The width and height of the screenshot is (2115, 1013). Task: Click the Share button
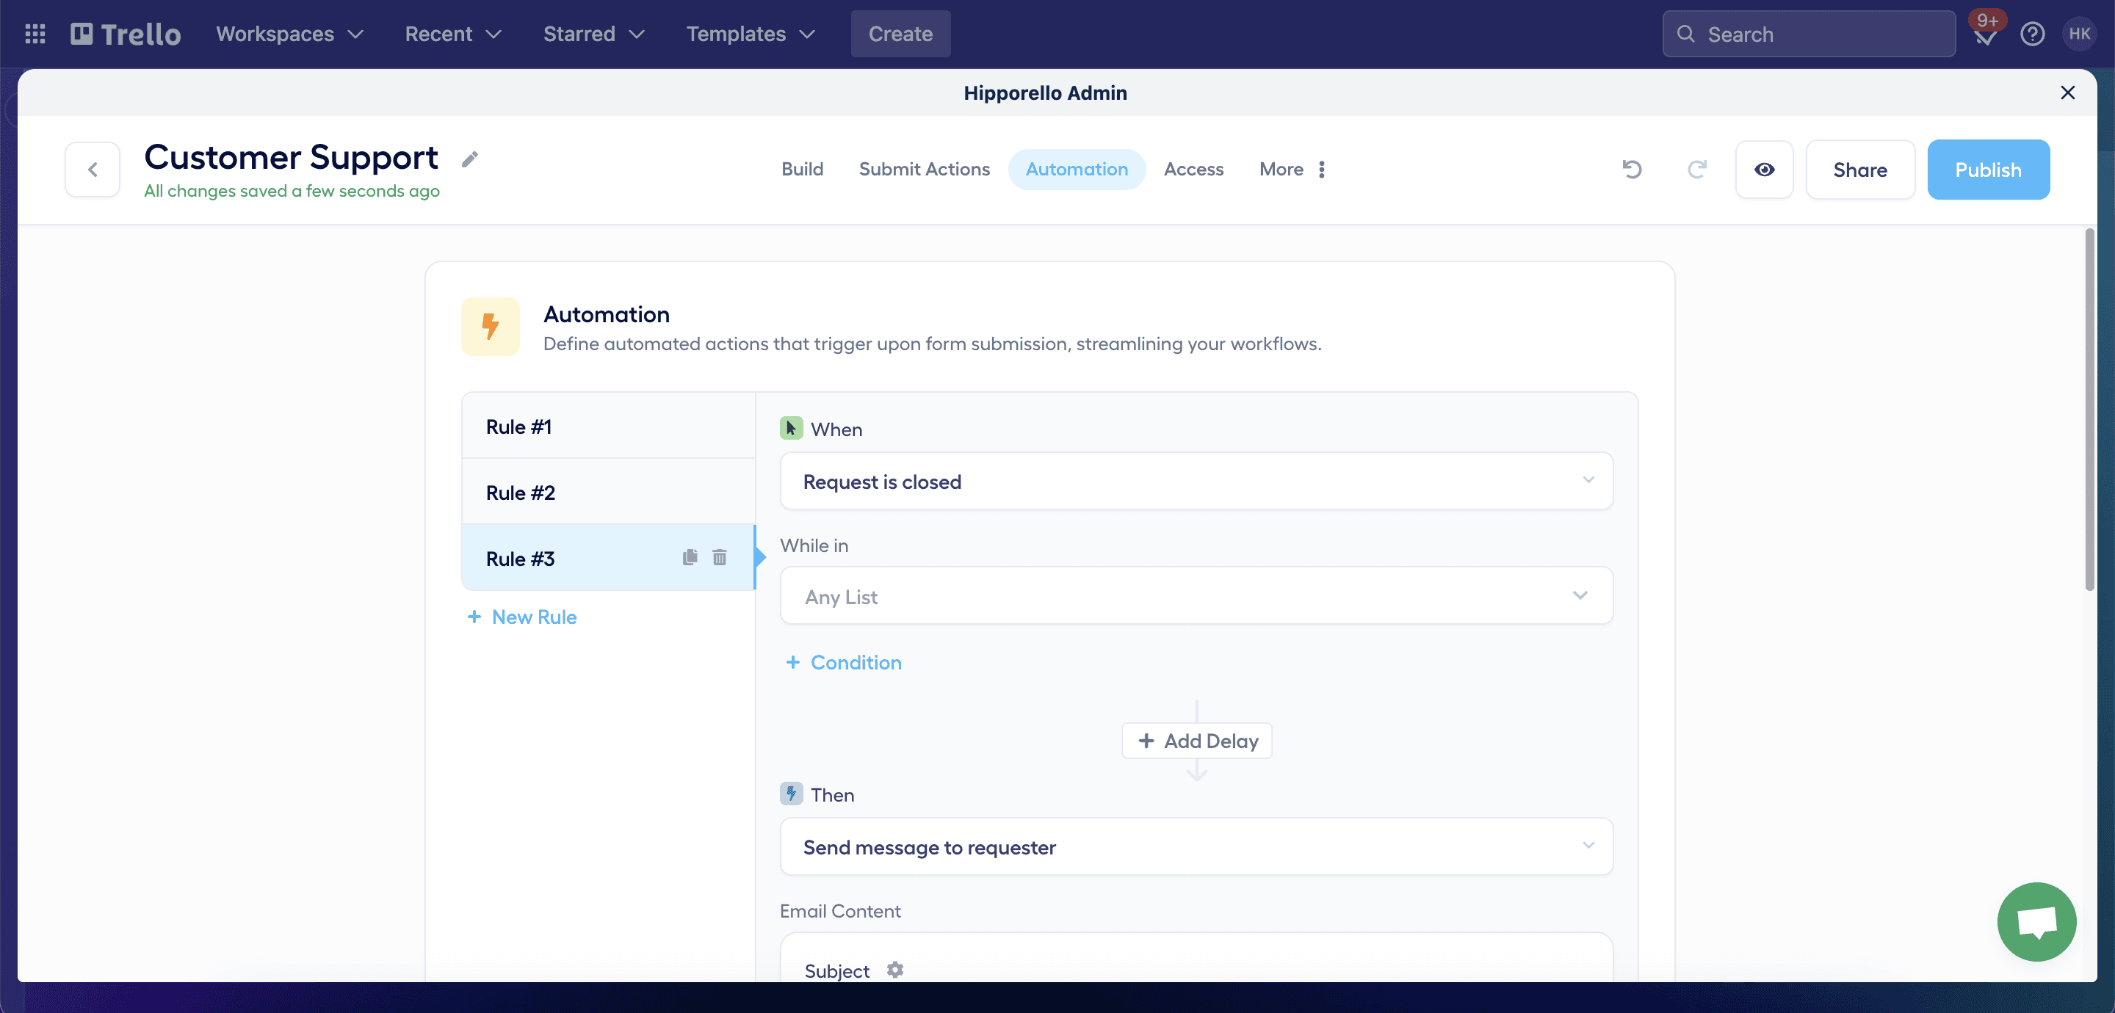click(x=1860, y=169)
